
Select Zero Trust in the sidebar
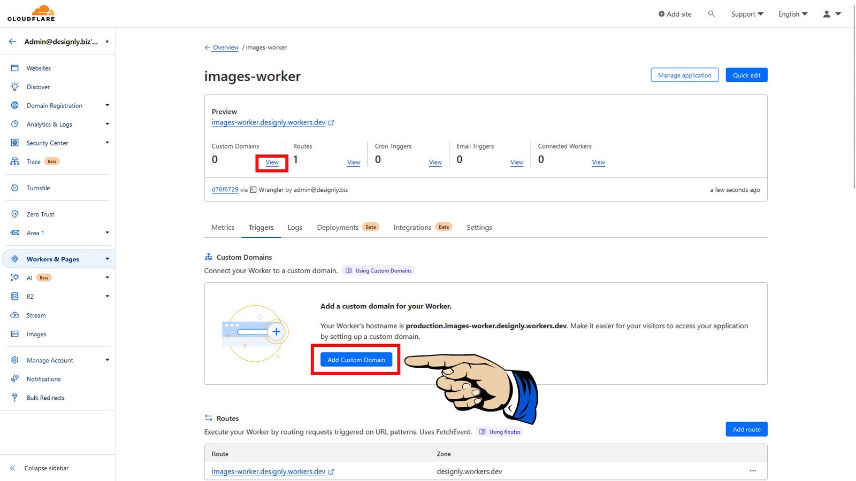click(40, 214)
